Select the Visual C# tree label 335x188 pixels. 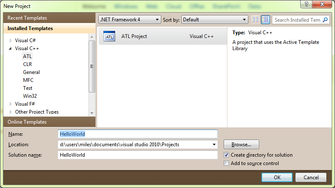point(25,40)
